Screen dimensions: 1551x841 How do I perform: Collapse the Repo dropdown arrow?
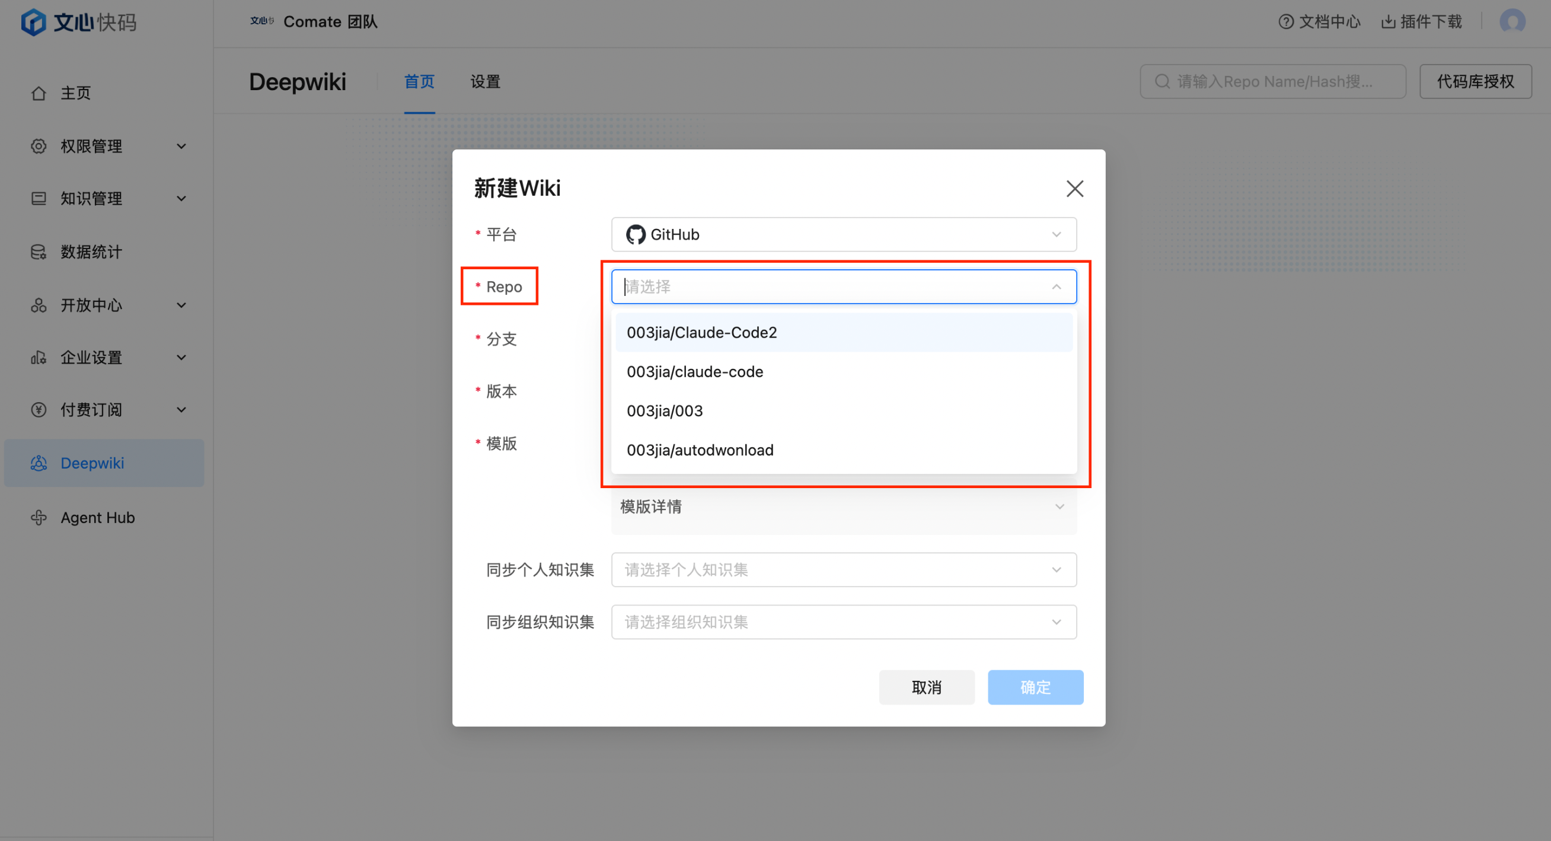(x=1056, y=287)
